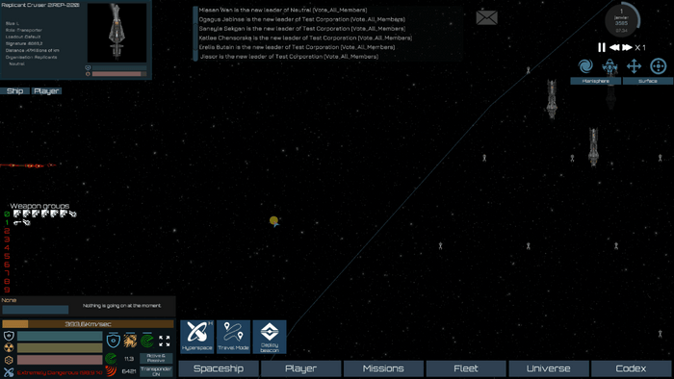The width and height of the screenshot is (674, 379).
Task: Click the orange speed throttle bar
Action: (88, 324)
